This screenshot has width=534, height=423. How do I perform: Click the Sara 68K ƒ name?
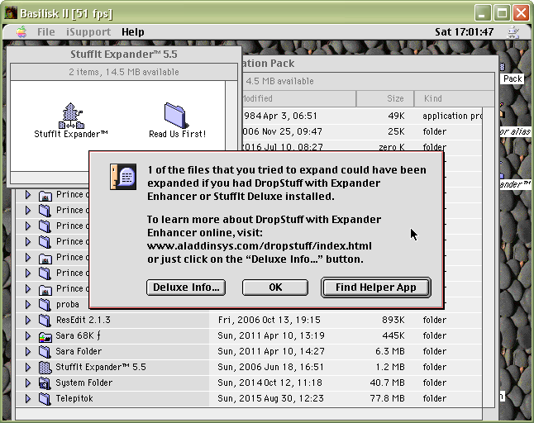[78, 335]
